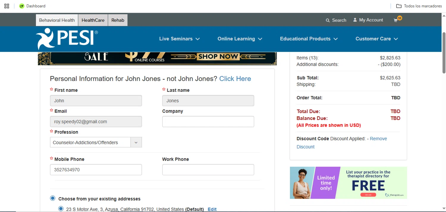The height and width of the screenshot is (212, 446).
Task: Open the browser apps grid icon
Action: (7, 6)
